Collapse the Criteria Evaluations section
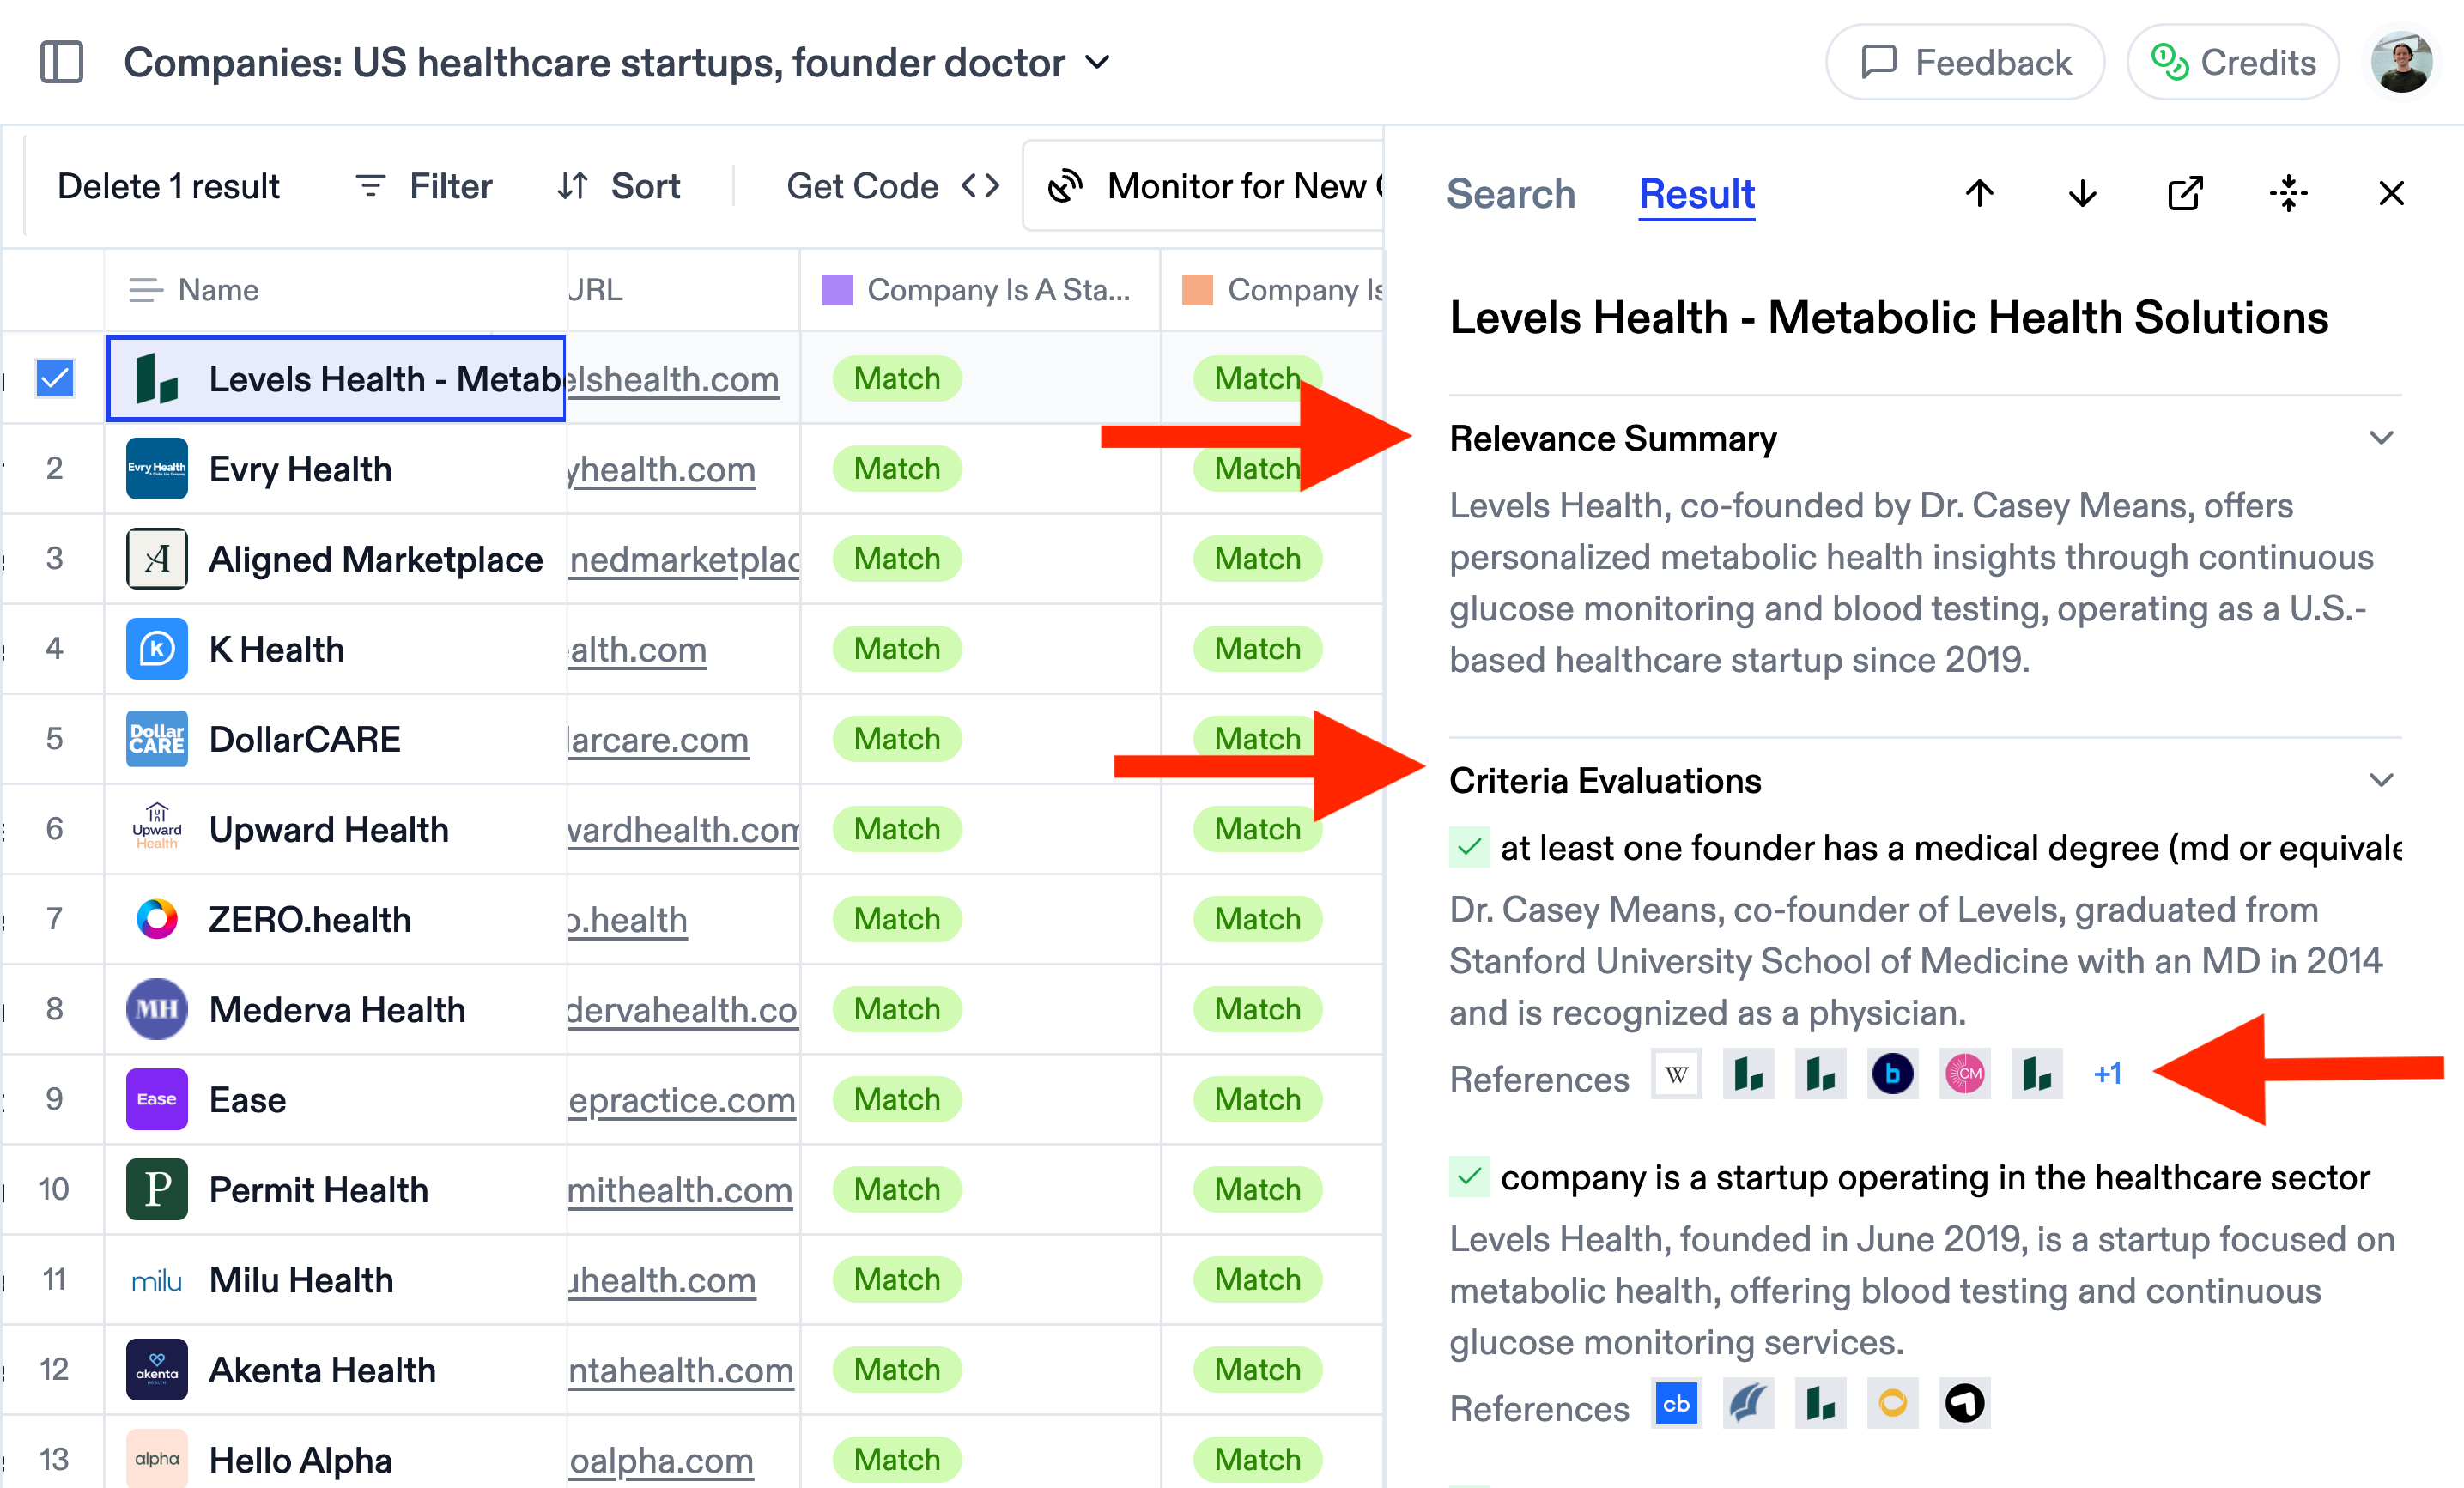 2381,781
